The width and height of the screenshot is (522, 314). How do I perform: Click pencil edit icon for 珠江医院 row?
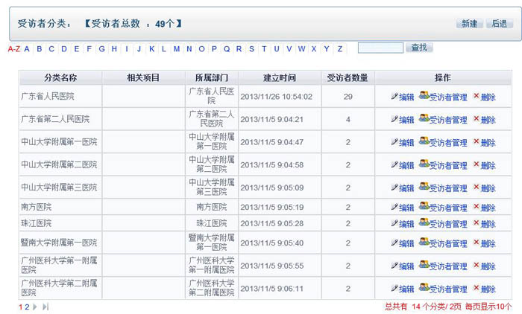[x=394, y=223]
